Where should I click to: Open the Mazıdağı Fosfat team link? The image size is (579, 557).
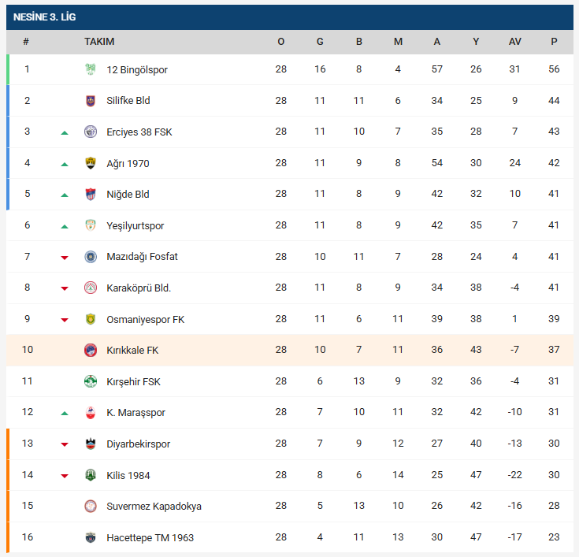pyautogui.click(x=142, y=257)
